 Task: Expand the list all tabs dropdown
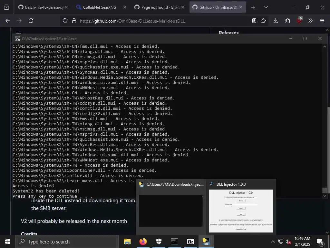coord(266,7)
